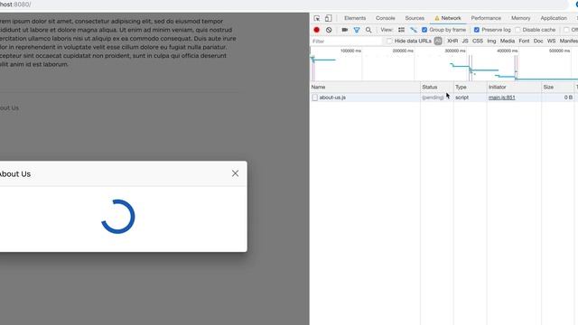Filter requests by XHR type
This screenshot has width=578, height=325.
click(452, 41)
